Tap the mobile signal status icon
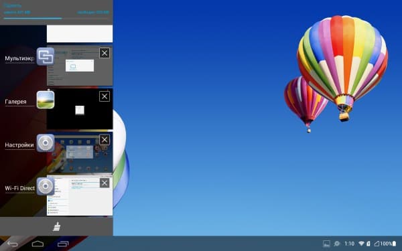402x251 pixels. point(377,244)
